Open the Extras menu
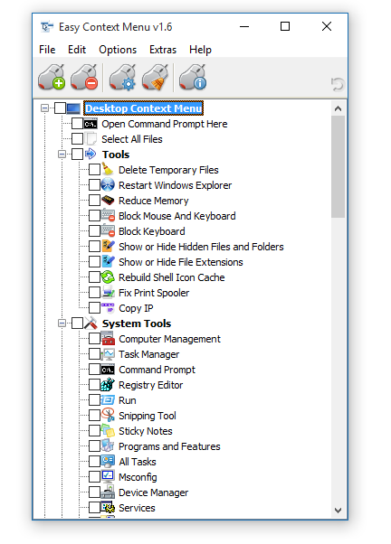Screen dimensions: 391x544 coord(163,50)
